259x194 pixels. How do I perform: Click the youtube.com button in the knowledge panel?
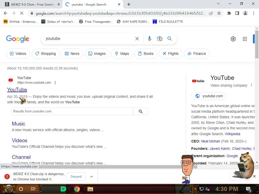[209, 96]
